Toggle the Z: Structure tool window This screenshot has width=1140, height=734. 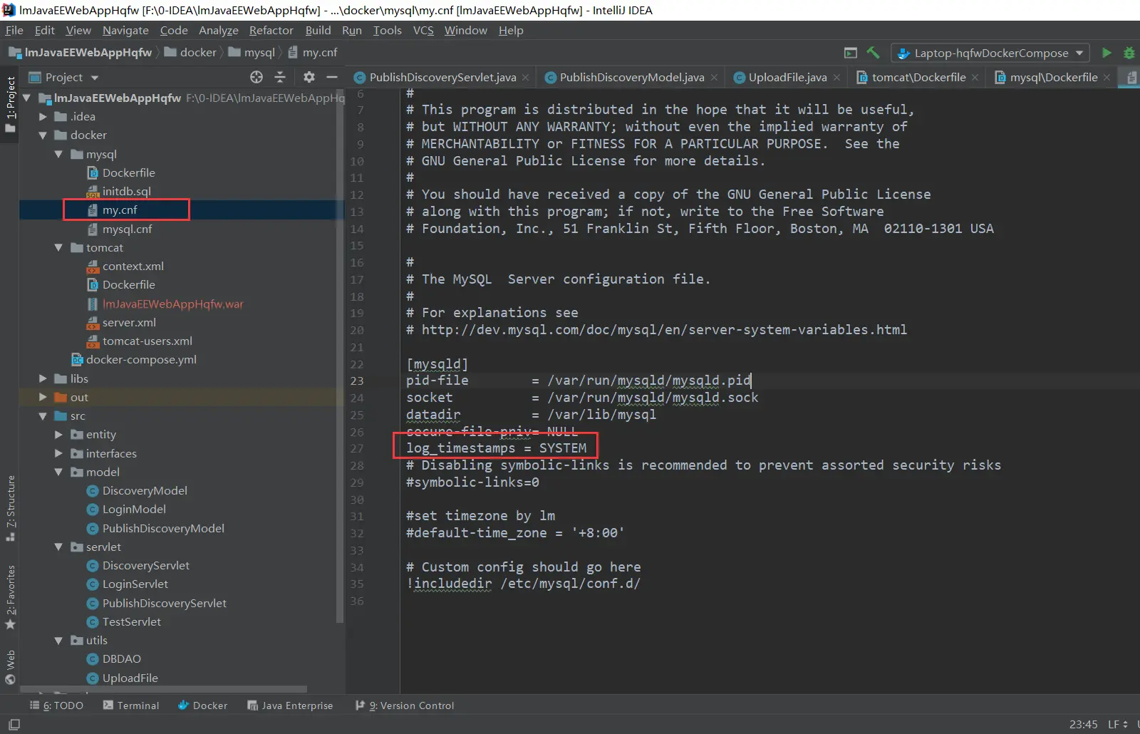(10, 508)
